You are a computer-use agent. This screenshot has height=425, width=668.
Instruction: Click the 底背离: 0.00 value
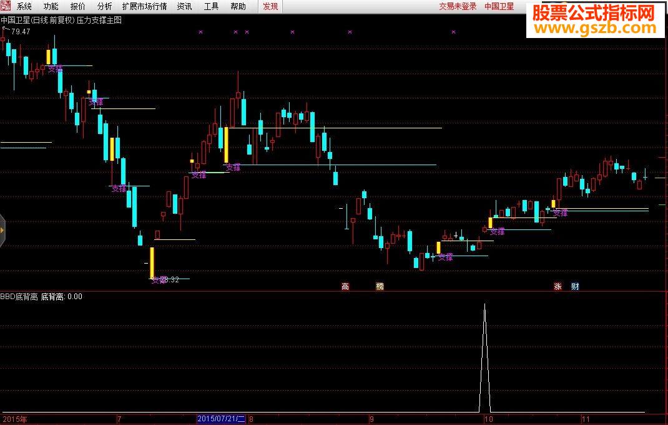click(x=62, y=297)
